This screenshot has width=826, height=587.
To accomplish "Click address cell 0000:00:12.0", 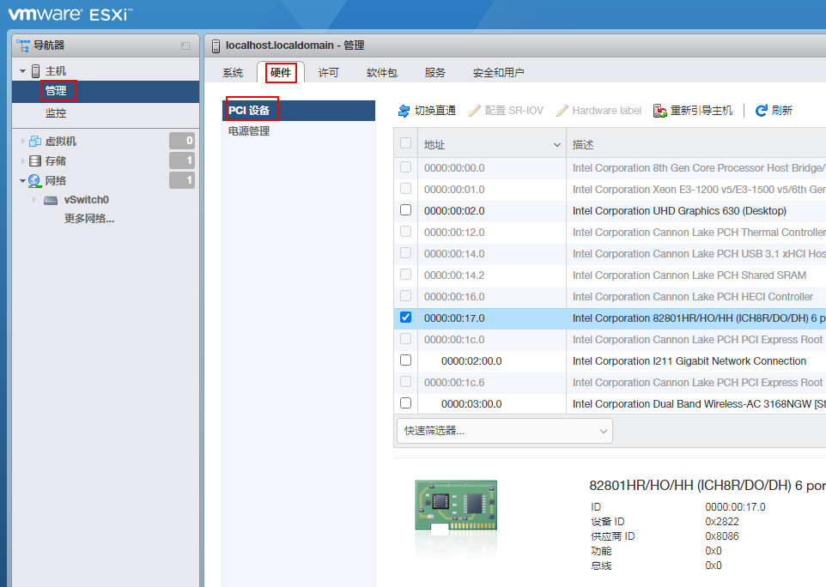I will (x=454, y=233).
